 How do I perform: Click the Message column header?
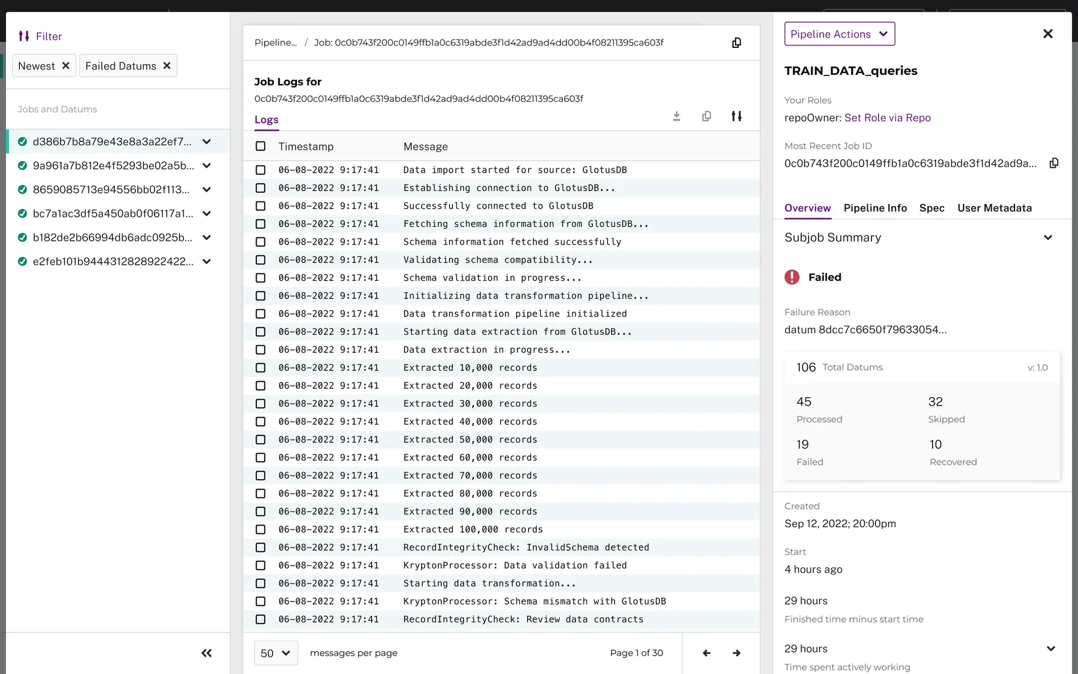[426, 146]
